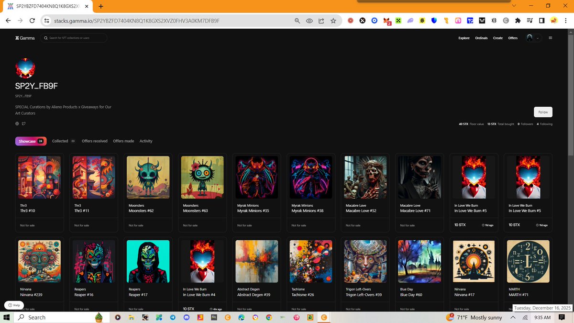Click Create in the top navigation

coord(498,38)
